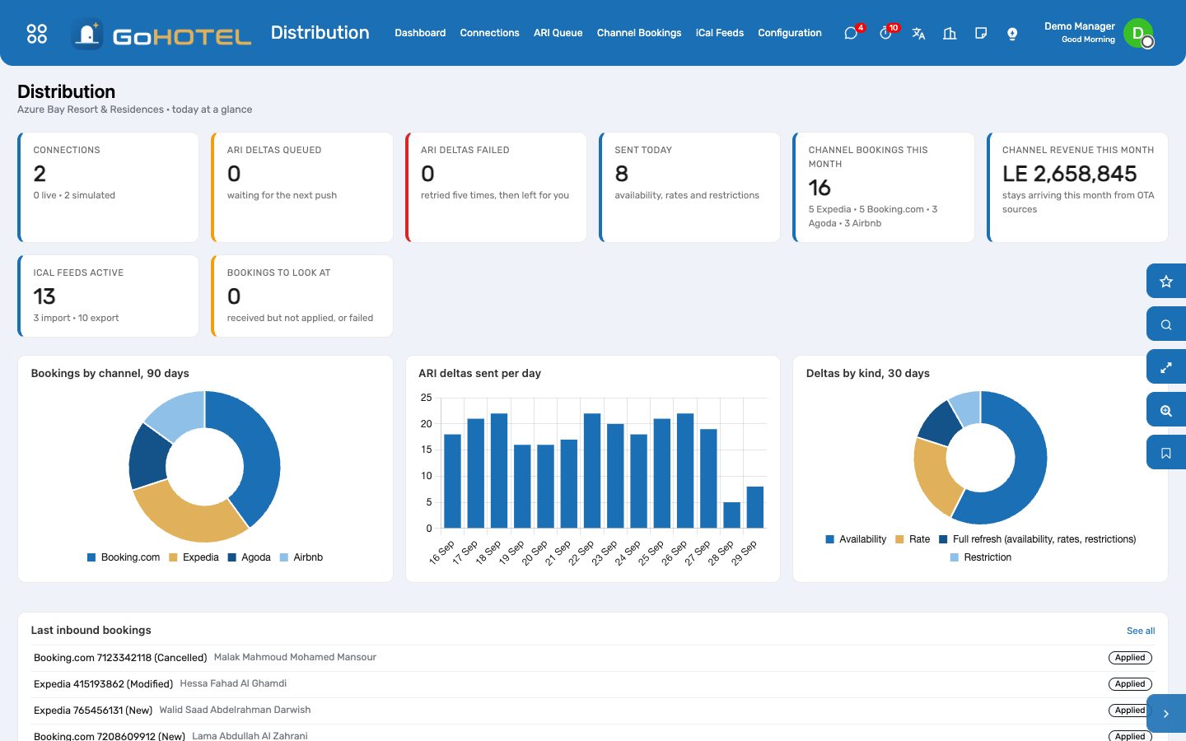Open the iCal Feeds menu
Viewport: 1186px width, 741px height.
click(720, 33)
